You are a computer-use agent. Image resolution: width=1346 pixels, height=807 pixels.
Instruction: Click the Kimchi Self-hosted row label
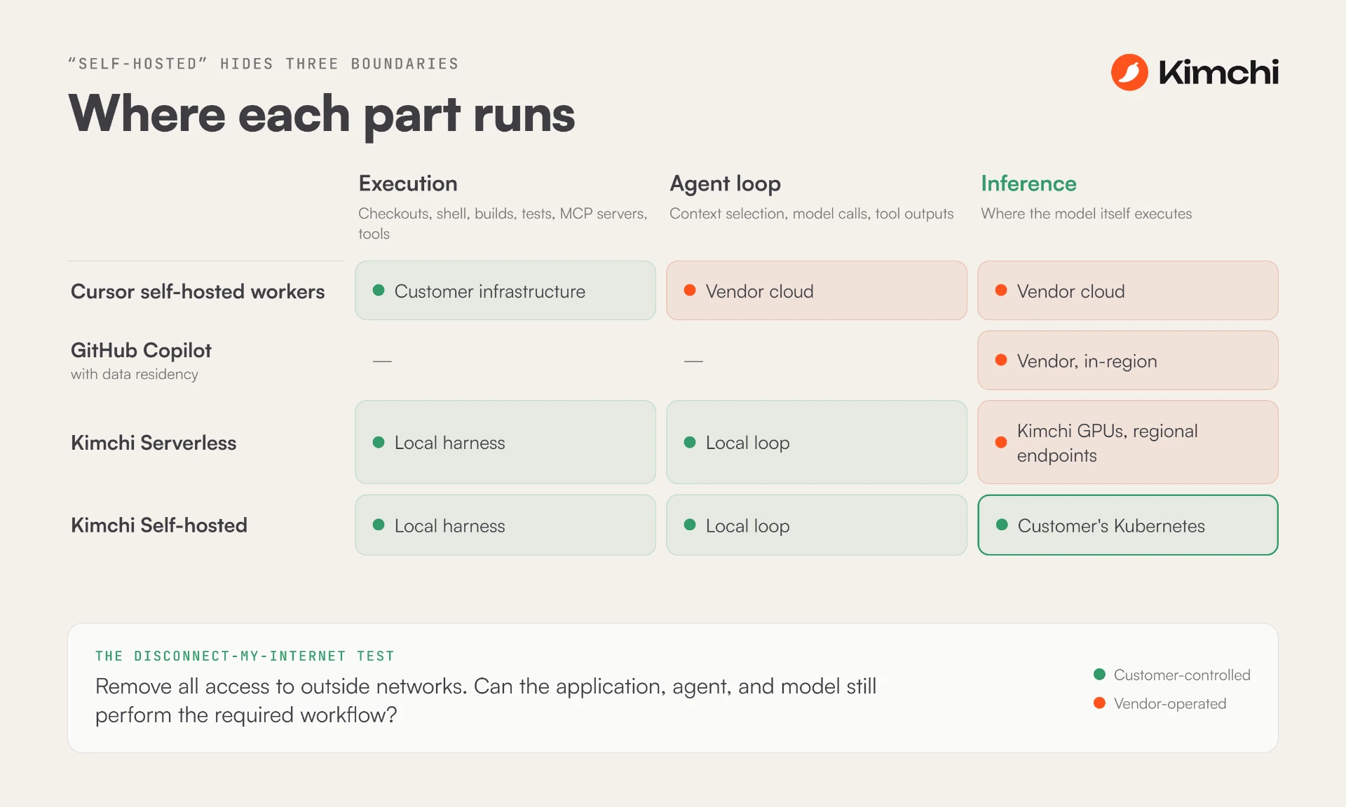(x=159, y=525)
